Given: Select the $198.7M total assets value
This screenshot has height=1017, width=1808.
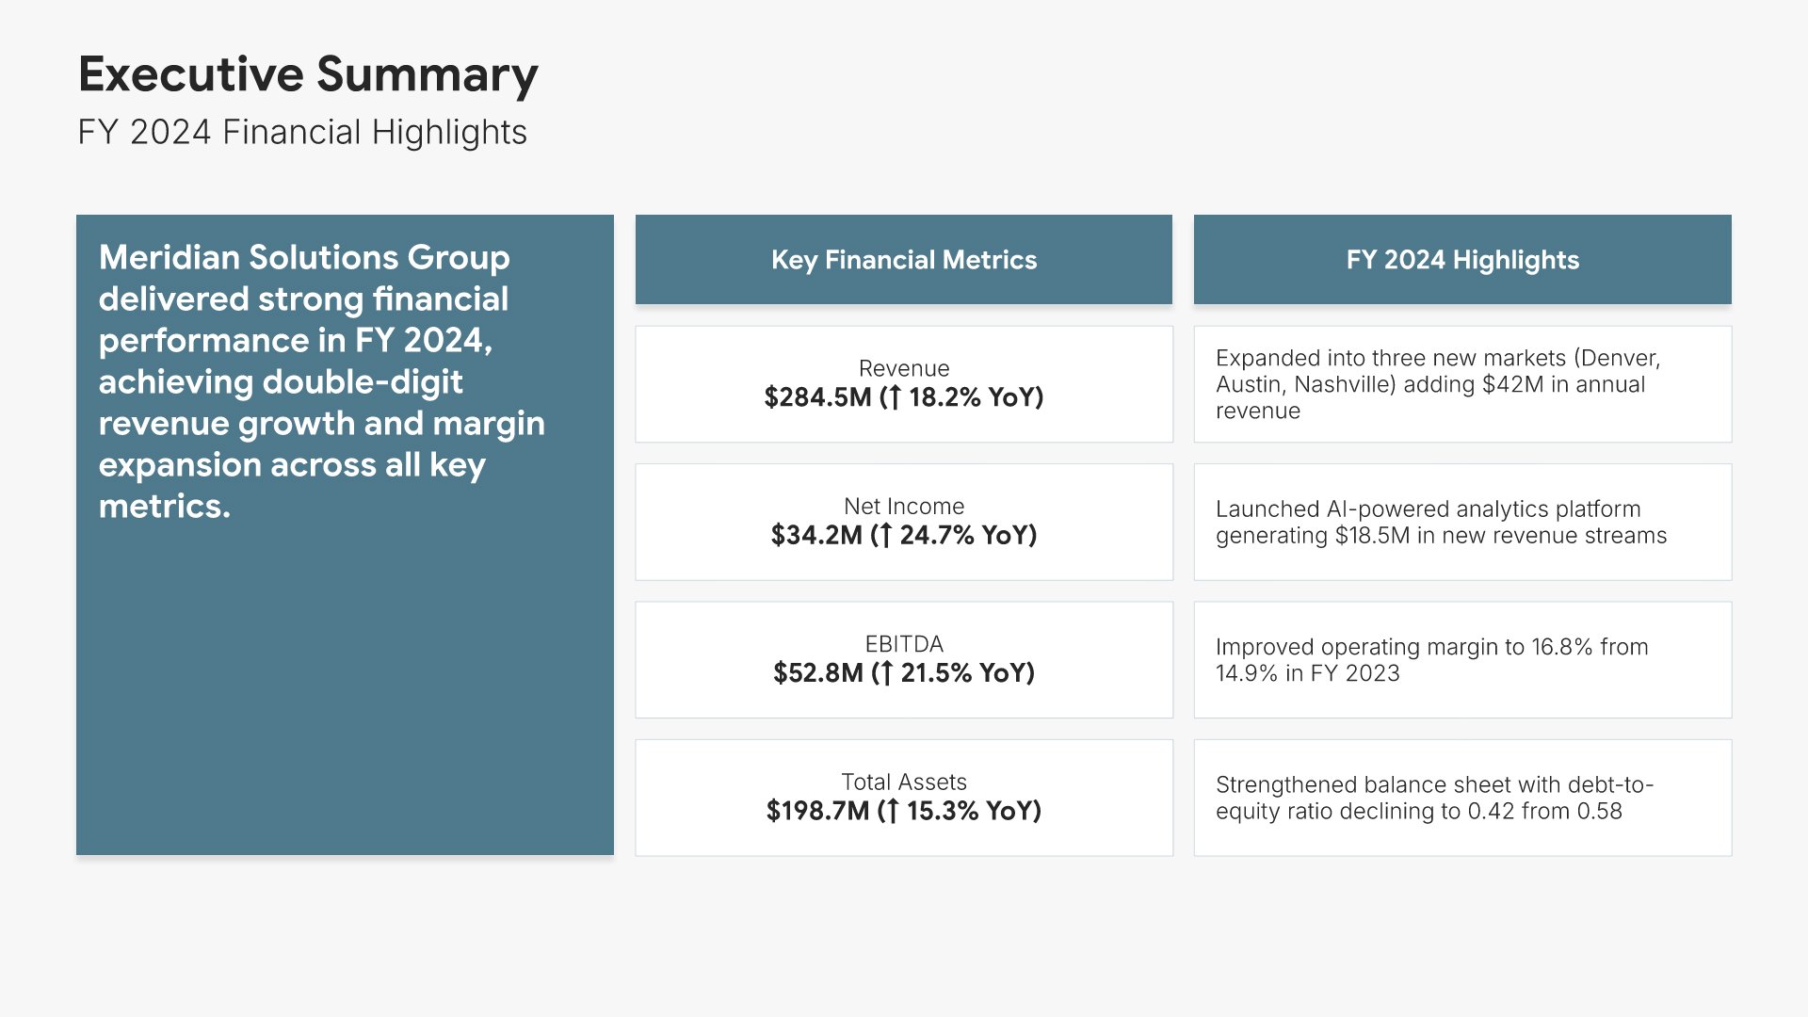Looking at the screenshot, I should (x=817, y=812).
